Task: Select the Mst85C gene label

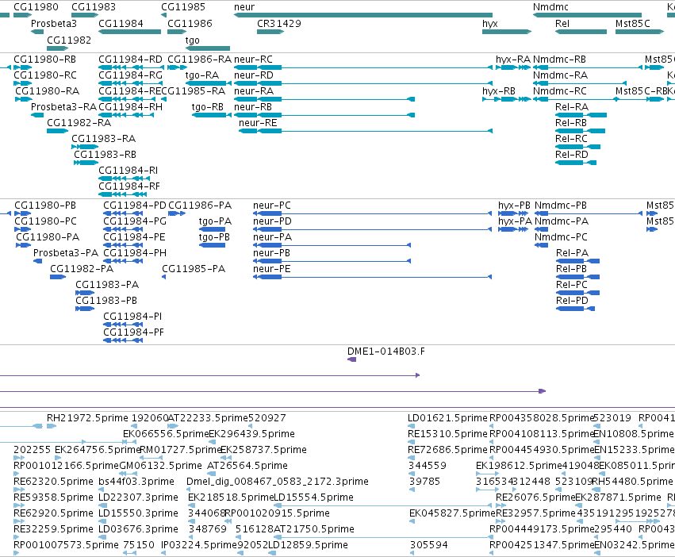Action: (632, 23)
